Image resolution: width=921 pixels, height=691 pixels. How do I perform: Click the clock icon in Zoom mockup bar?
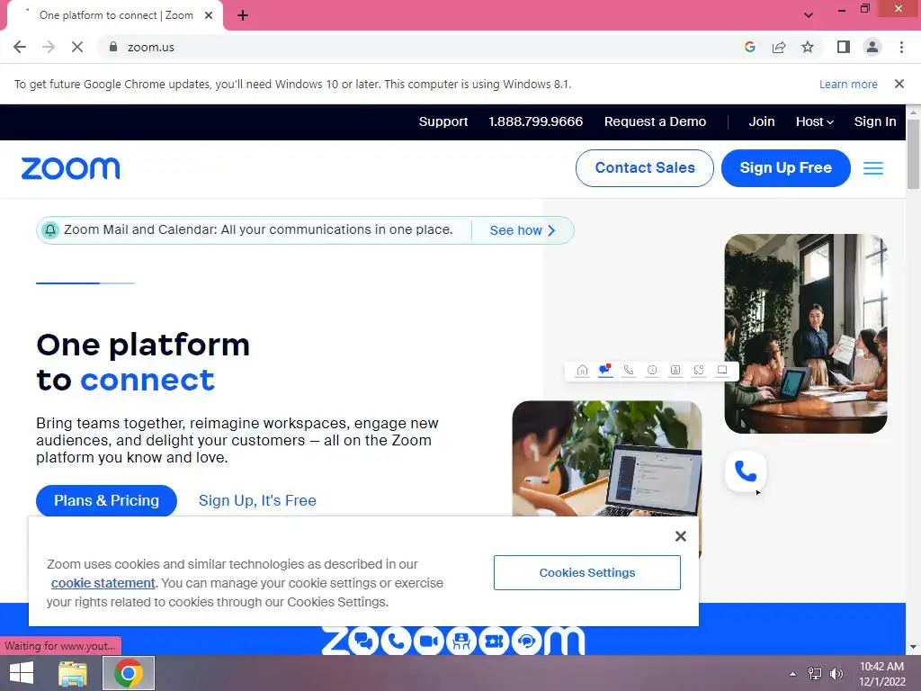click(x=652, y=370)
